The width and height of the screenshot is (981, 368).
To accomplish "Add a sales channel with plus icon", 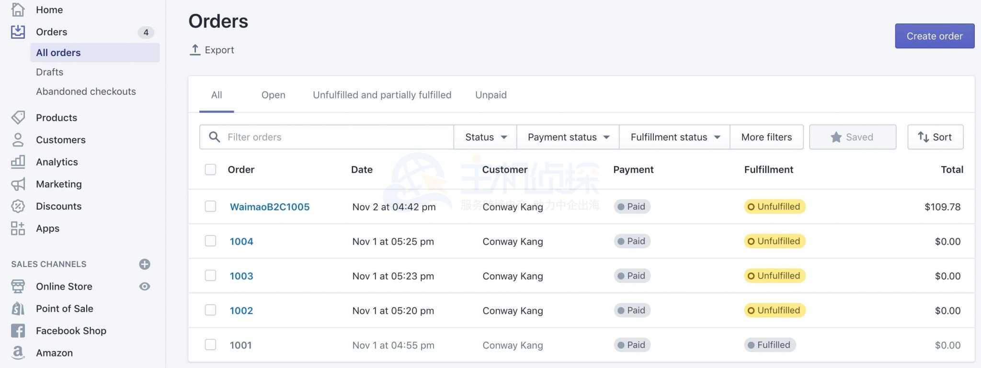I will point(145,264).
